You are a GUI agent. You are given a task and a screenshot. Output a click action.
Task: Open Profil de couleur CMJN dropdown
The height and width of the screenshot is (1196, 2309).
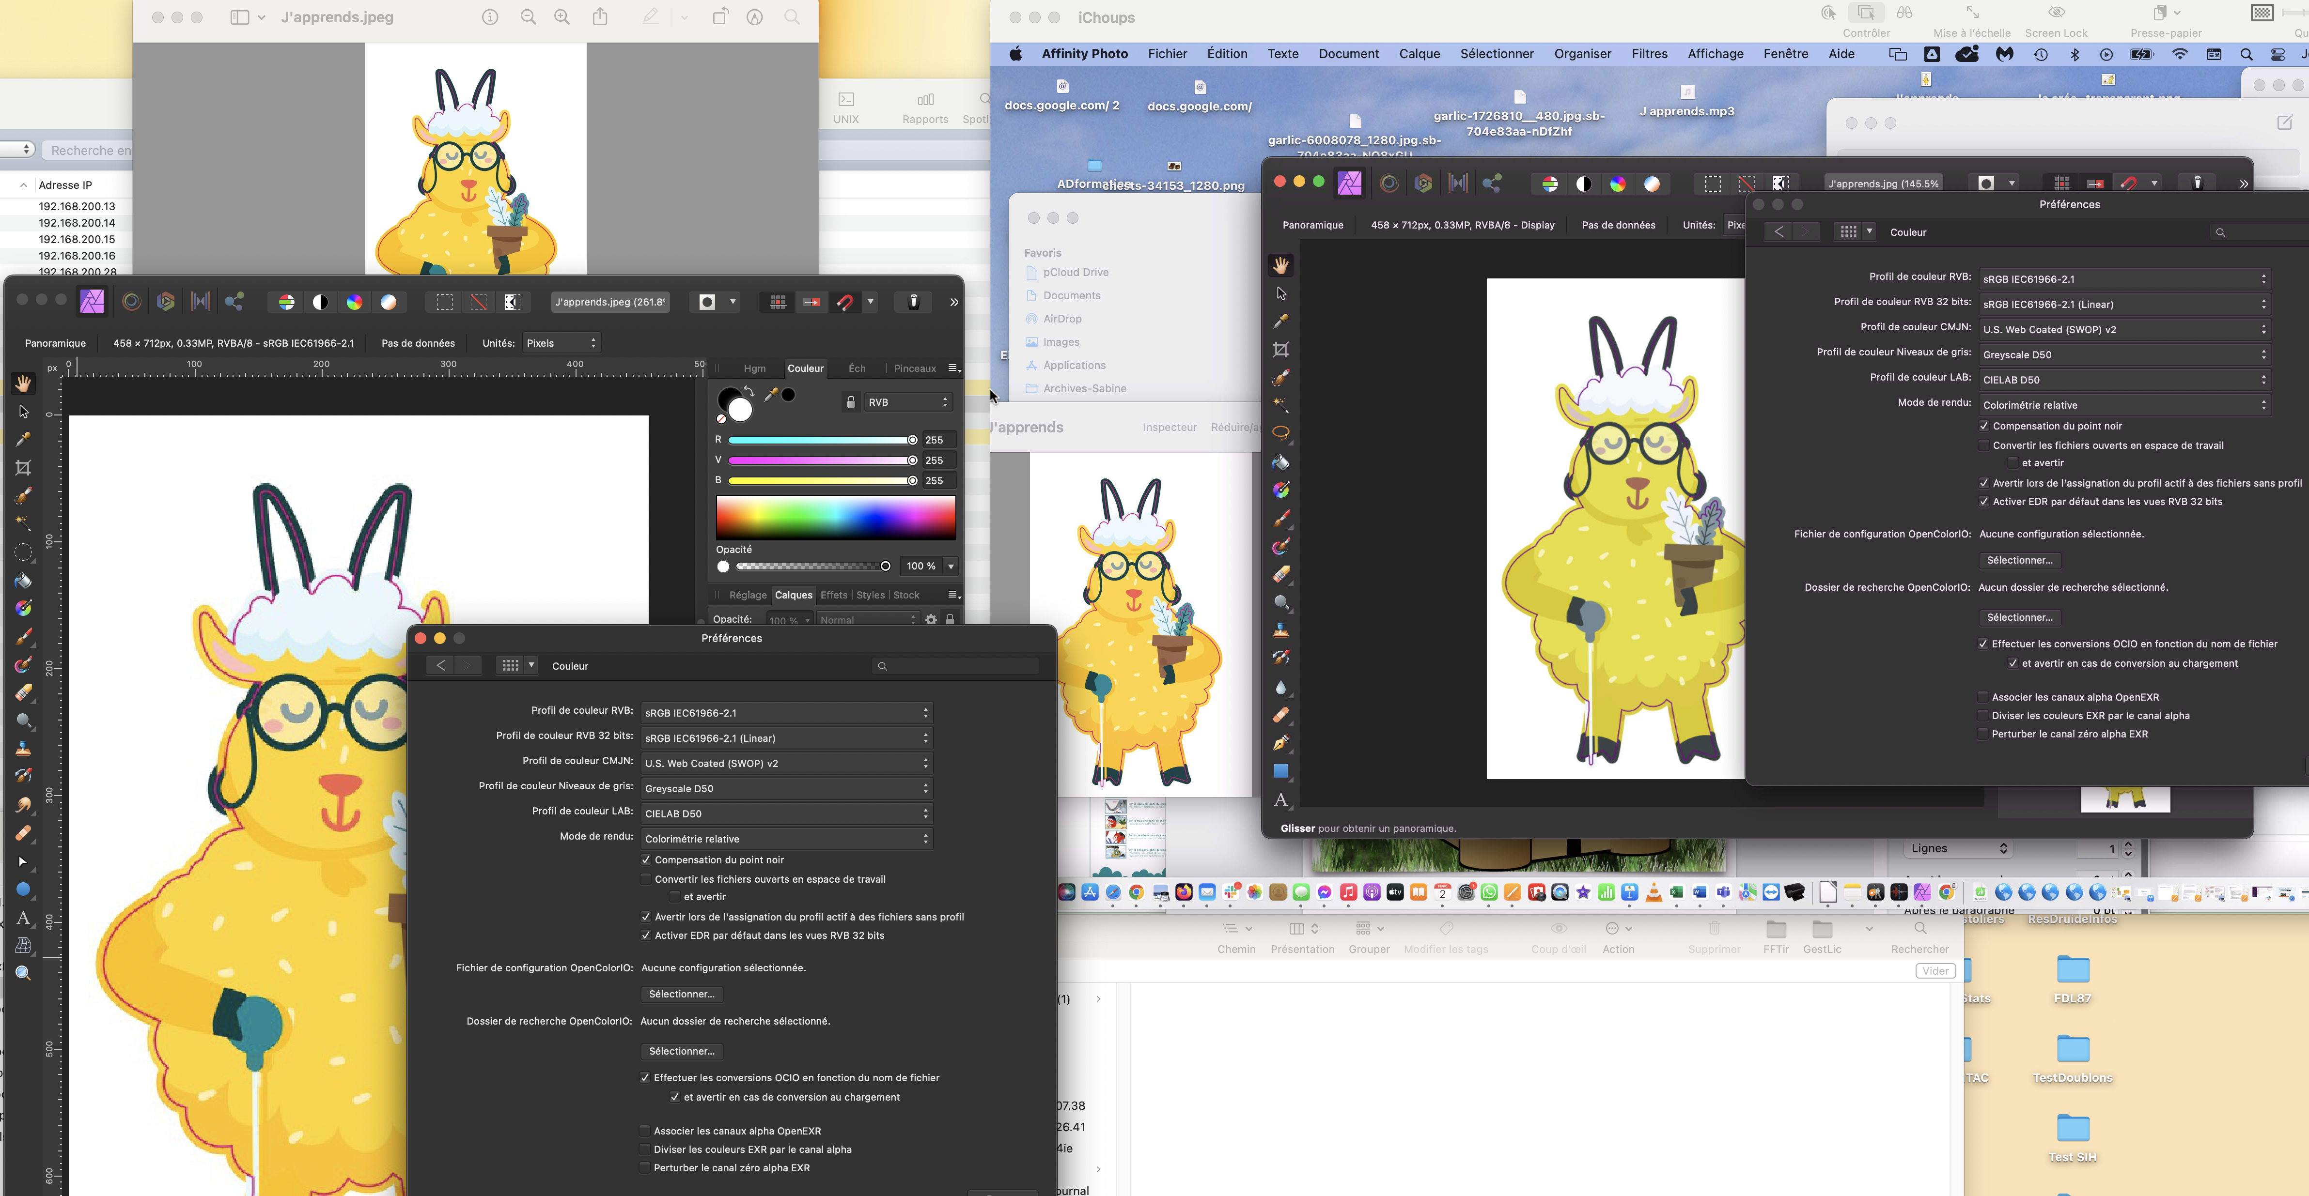click(x=786, y=763)
